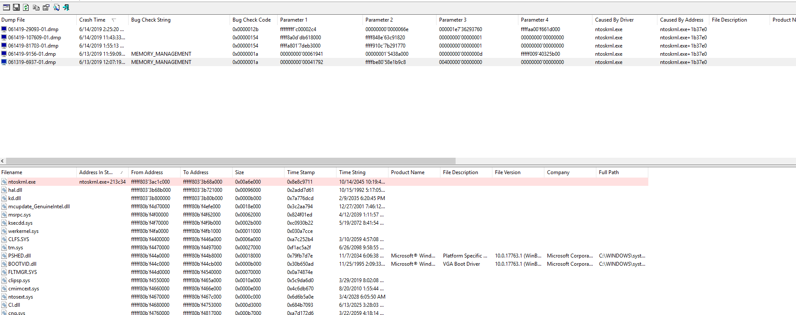Image resolution: width=796 pixels, height=315 pixels.
Task: Click the Parameter 4 column header
Action: point(555,20)
